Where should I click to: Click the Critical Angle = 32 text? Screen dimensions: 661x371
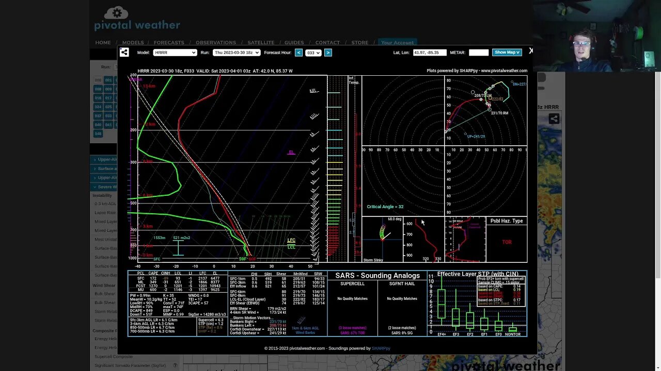point(385,207)
